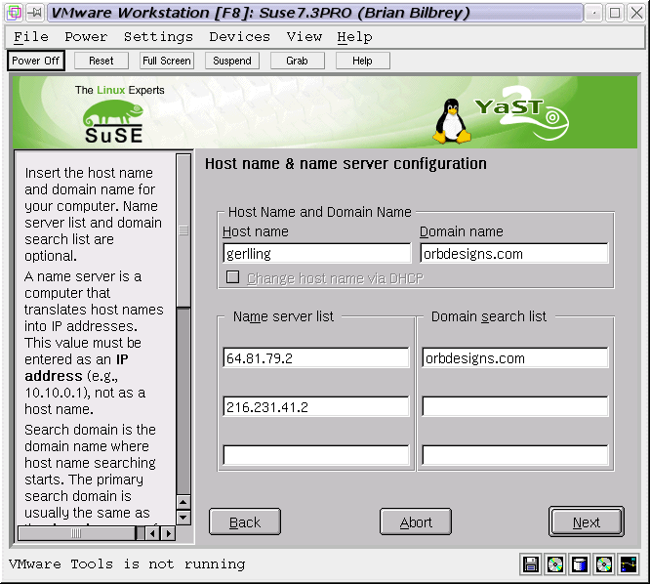Click the Abort button
This screenshot has width=650, height=584.
(x=416, y=522)
